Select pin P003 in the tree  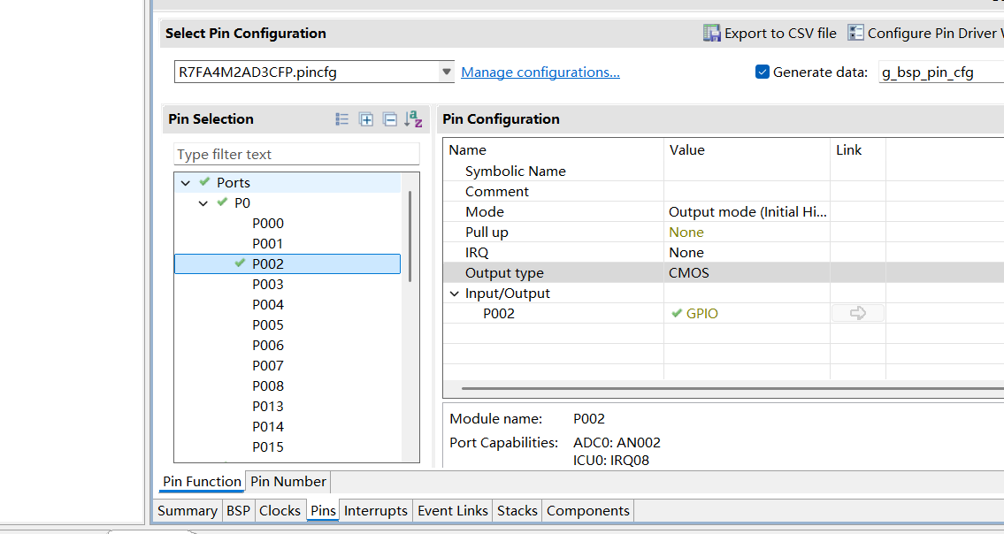click(x=268, y=285)
